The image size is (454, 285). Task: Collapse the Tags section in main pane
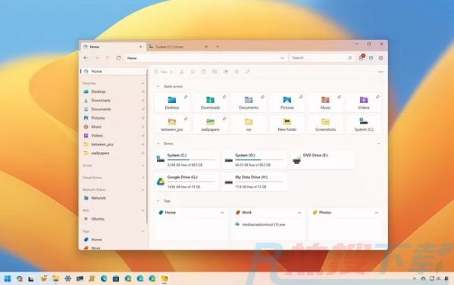pyautogui.click(x=158, y=200)
